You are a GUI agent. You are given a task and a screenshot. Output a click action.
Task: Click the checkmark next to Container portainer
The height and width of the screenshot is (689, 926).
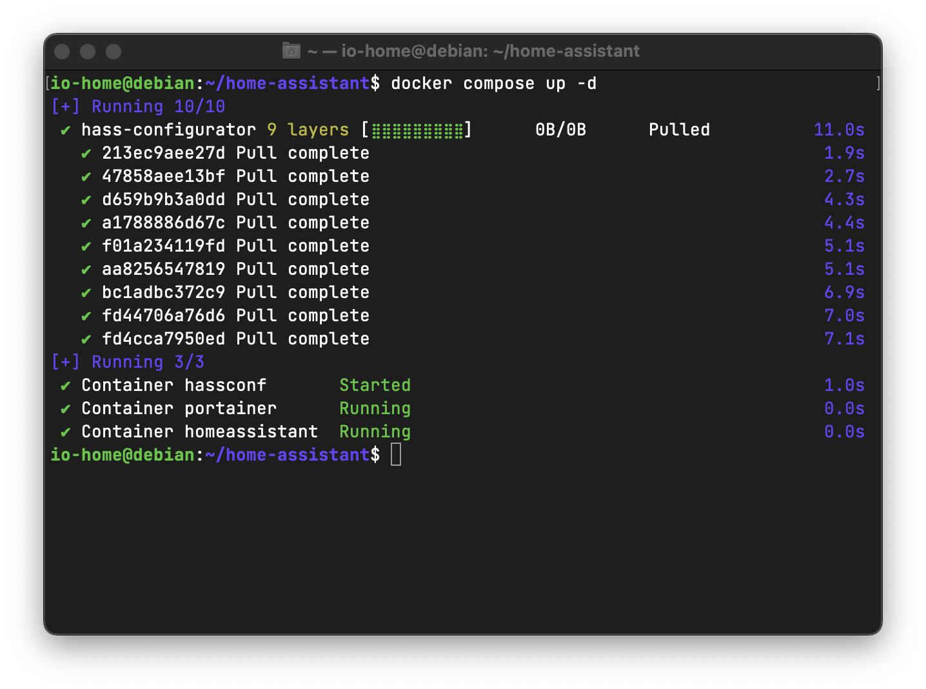click(x=66, y=408)
